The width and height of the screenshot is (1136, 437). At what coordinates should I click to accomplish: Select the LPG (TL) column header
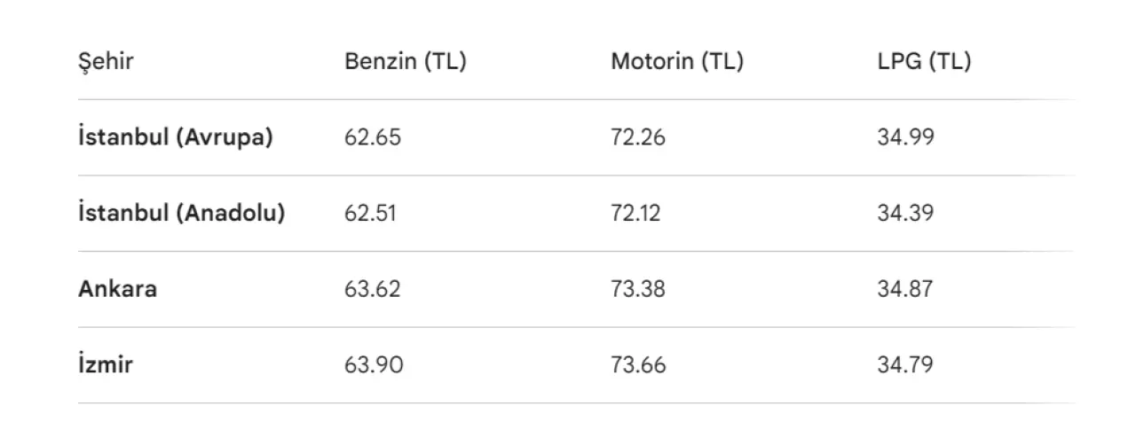[x=923, y=63]
